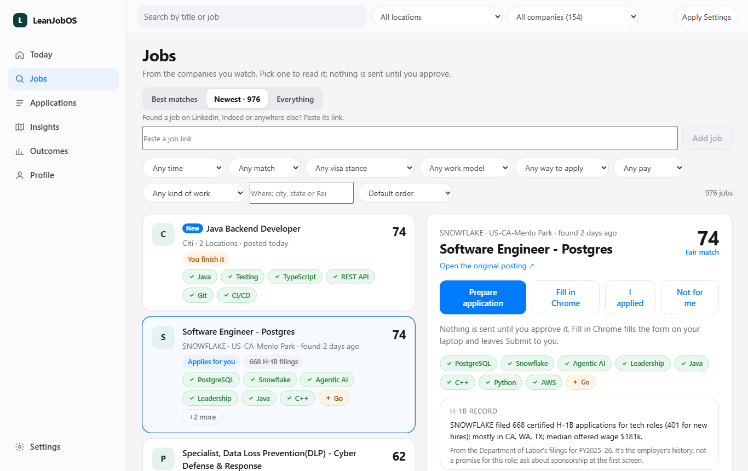
Task: Click the Fill in Chrome button
Action: click(x=566, y=297)
